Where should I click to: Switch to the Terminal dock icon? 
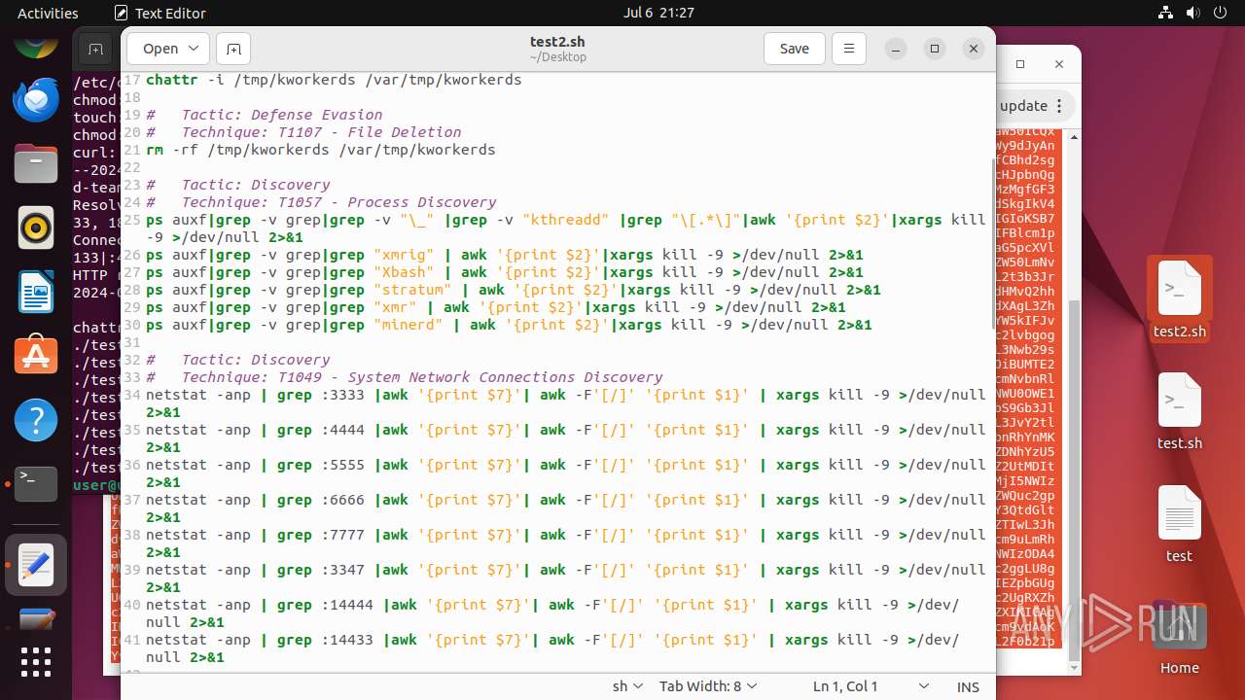pyautogui.click(x=36, y=484)
